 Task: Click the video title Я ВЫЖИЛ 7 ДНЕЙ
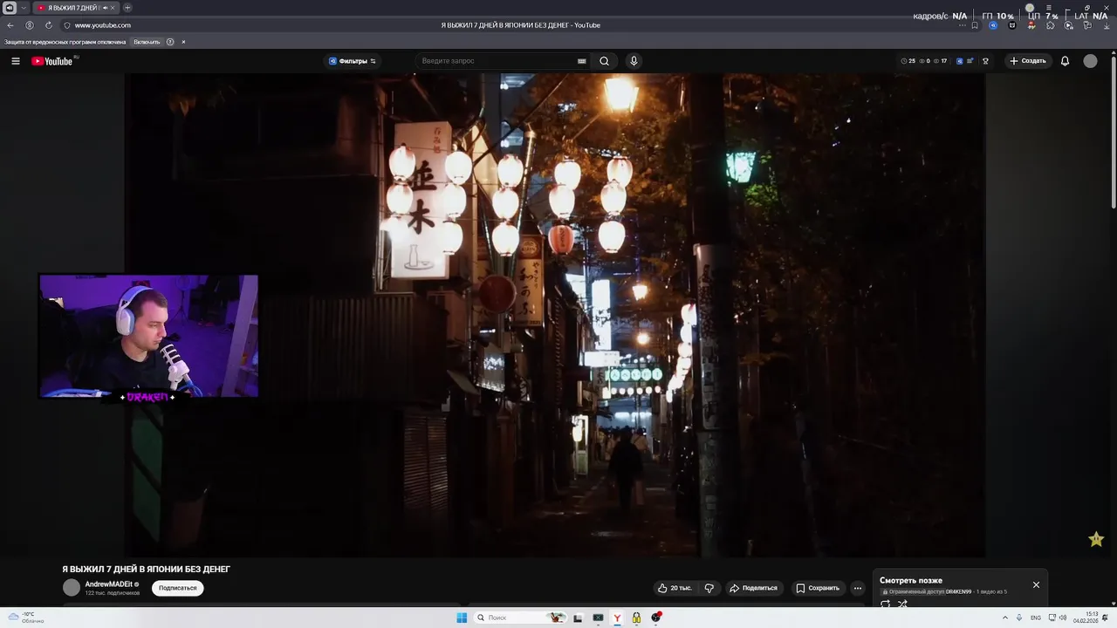(147, 569)
